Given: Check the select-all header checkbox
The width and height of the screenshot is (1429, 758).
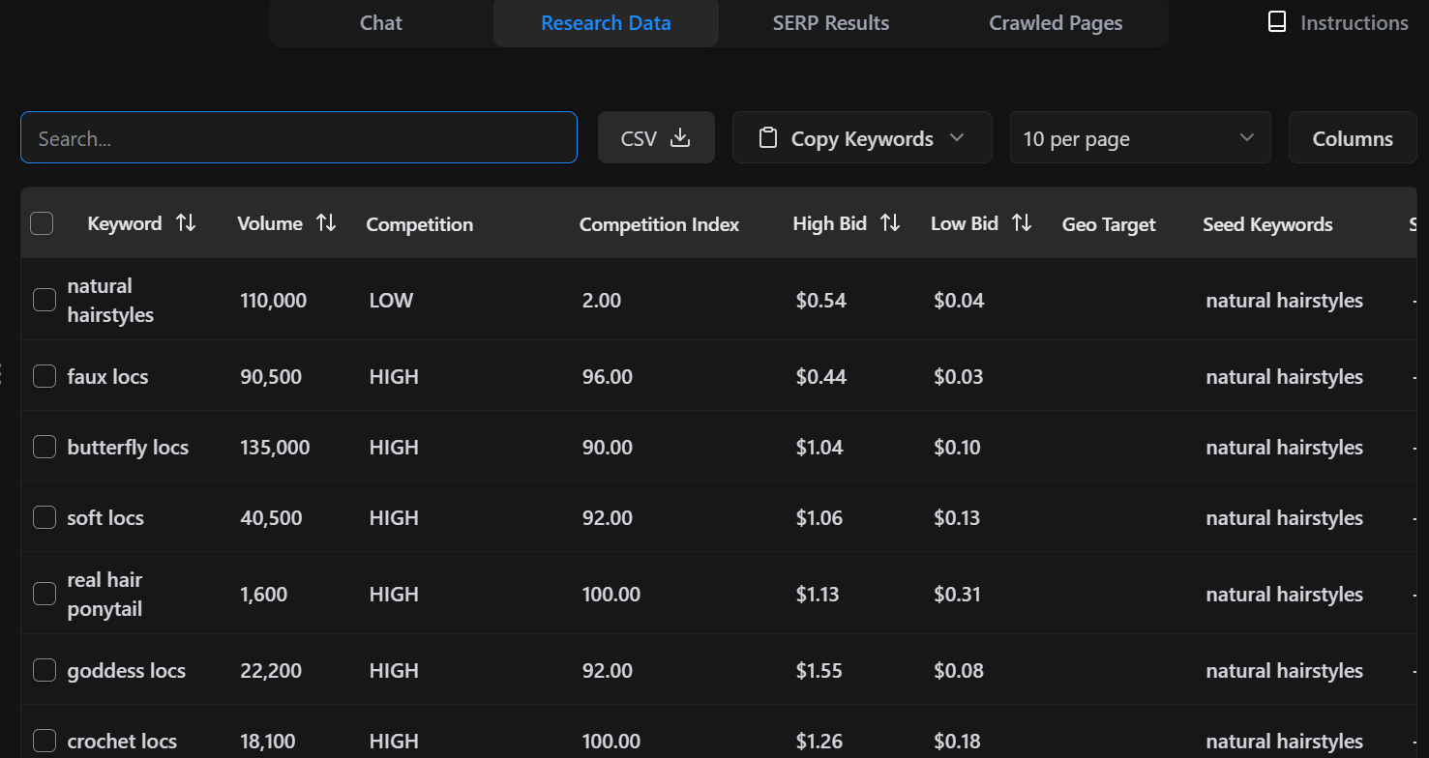Looking at the screenshot, I should point(42,223).
